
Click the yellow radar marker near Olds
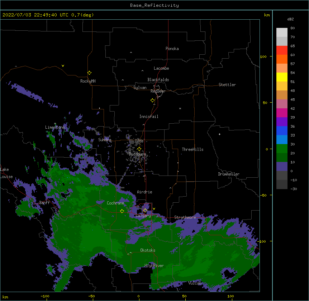[139, 149]
